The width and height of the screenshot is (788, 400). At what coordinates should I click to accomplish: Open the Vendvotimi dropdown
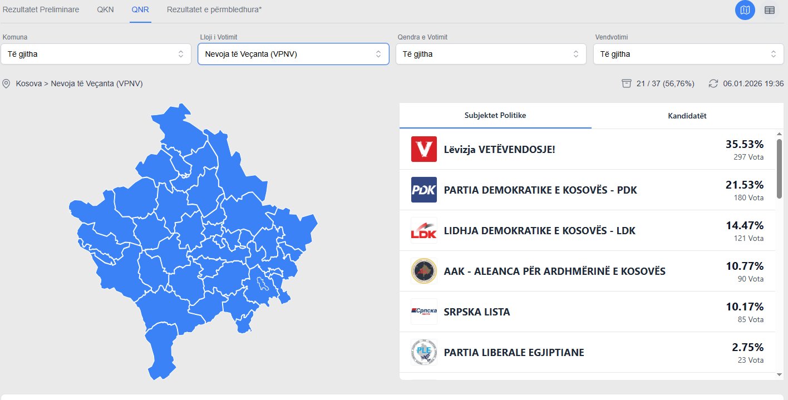688,54
